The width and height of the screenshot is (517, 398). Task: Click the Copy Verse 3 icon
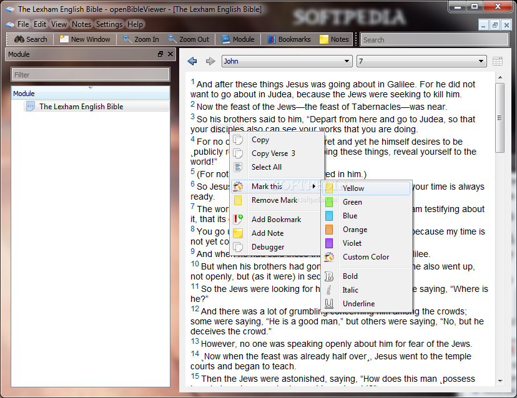(x=238, y=153)
